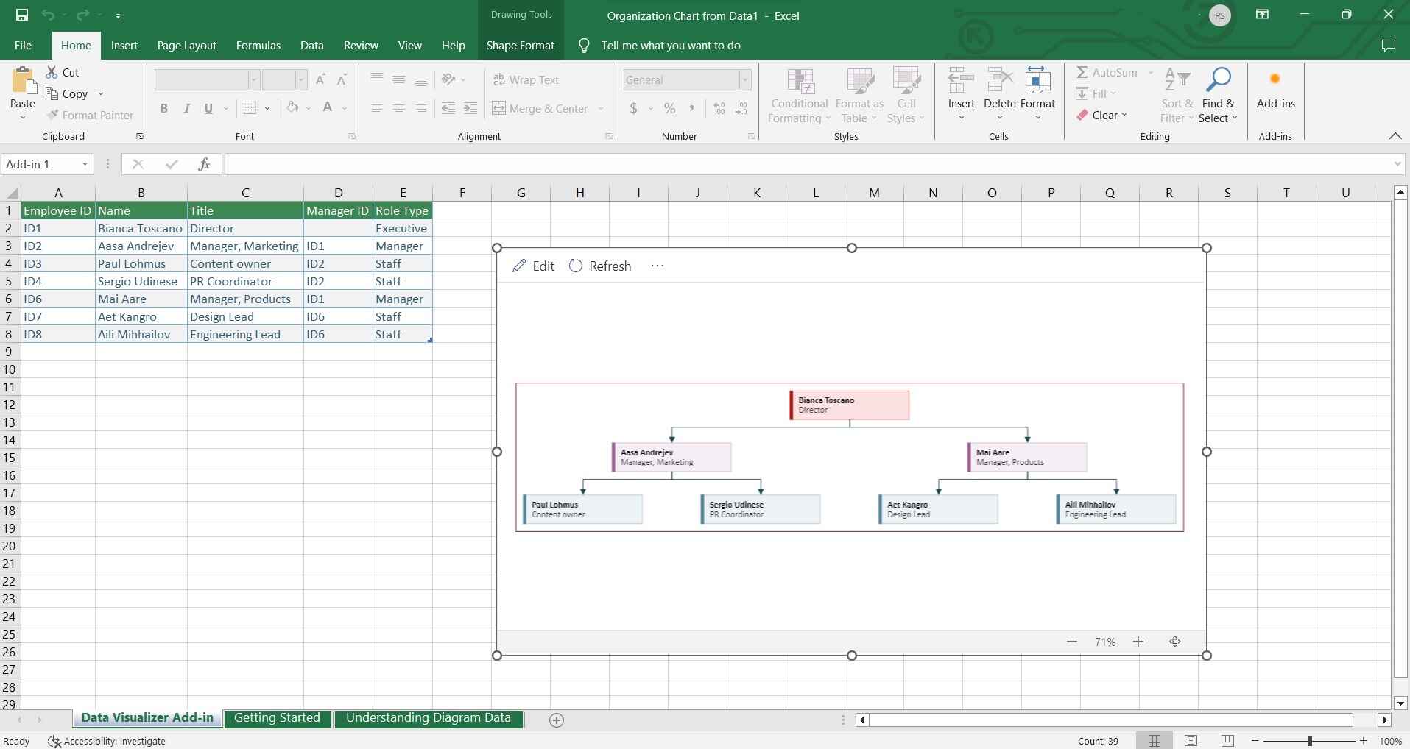Click the Save icon in title bar
Viewport: 1410px width, 749px height.
pyautogui.click(x=21, y=15)
